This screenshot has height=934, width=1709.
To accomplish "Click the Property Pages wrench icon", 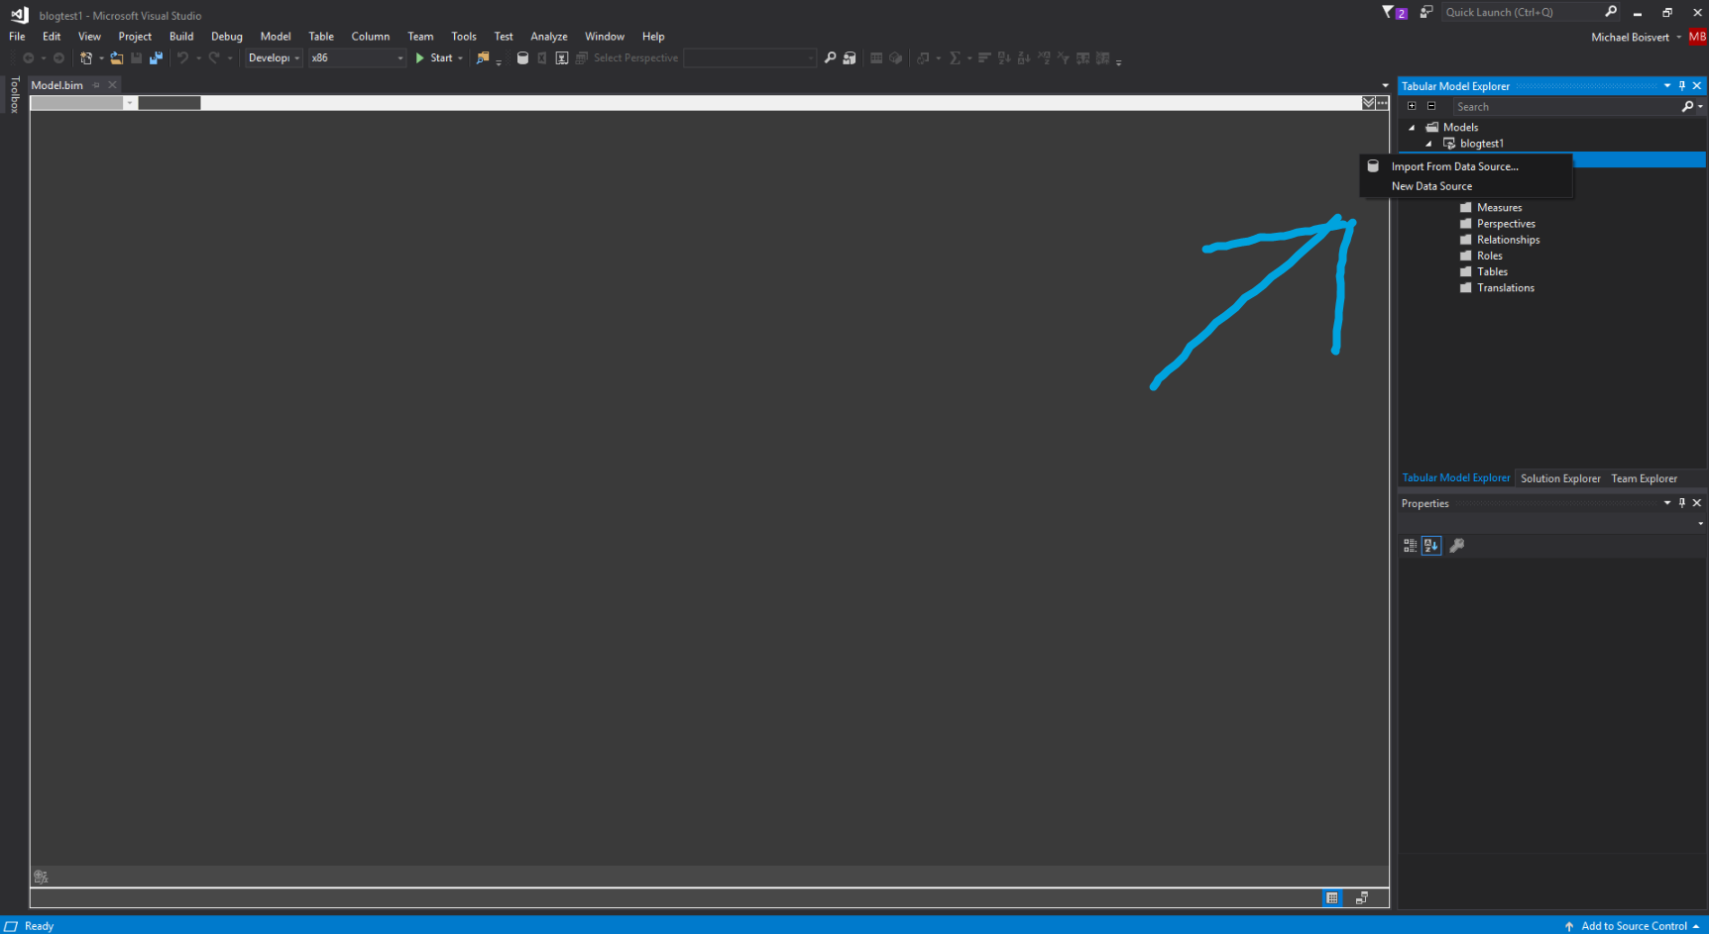I will point(1457,546).
